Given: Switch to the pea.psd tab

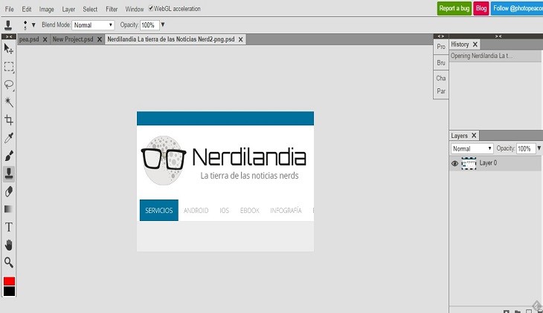Looking at the screenshot, I should pos(29,39).
